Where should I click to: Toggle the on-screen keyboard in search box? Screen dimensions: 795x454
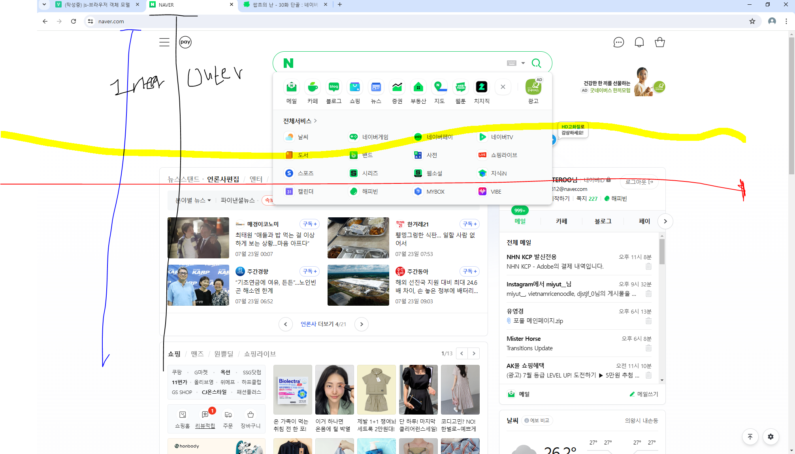click(511, 63)
